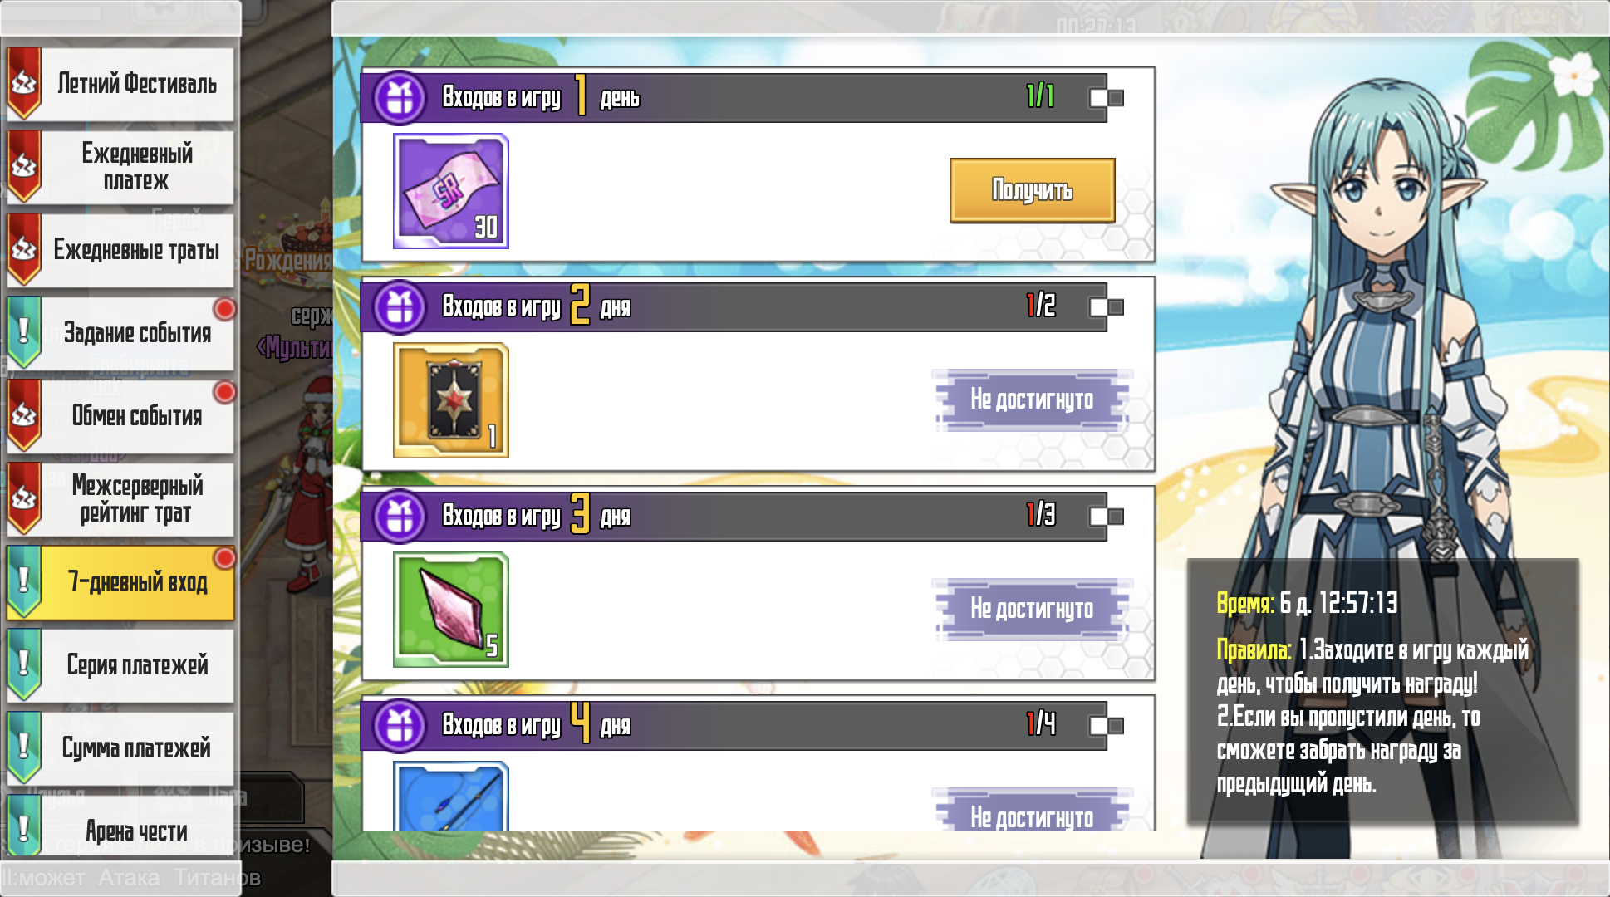This screenshot has height=897, width=1610.
Task: Click the gift icon beside day 1 login
Action: pyautogui.click(x=400, y=98)
